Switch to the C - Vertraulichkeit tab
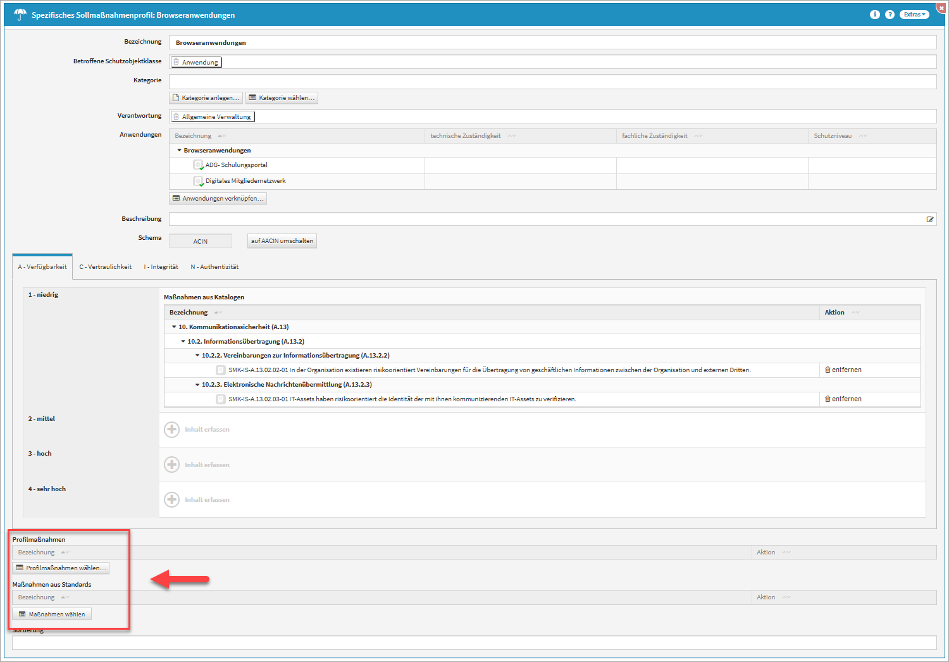Screen dimensions: 949x662 tap(105, 267)
